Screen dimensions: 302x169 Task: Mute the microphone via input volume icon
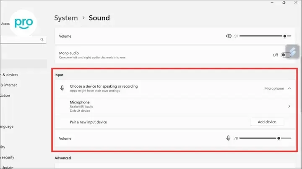pos(228,138)
